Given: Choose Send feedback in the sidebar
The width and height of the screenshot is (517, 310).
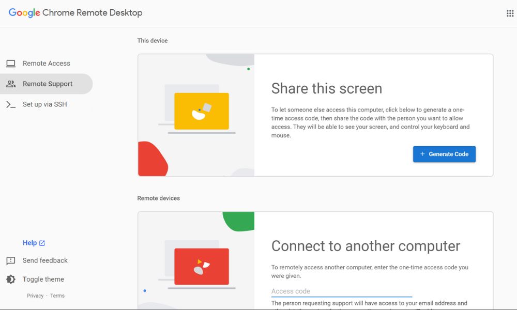Looking at the screenshot, I should coord(45,261).
